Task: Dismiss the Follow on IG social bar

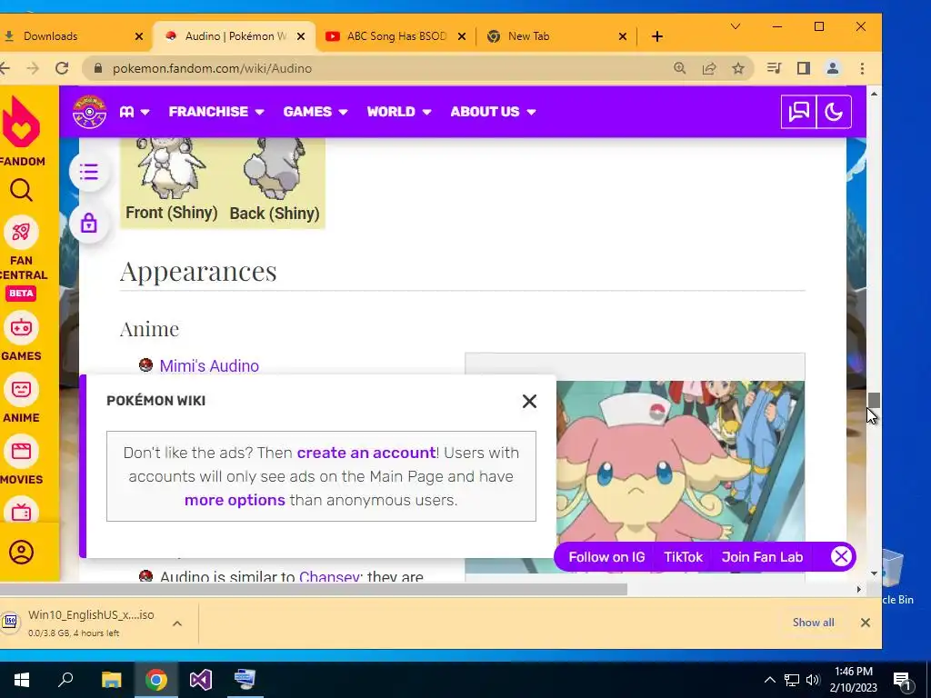Action: [x=841, y=557]
